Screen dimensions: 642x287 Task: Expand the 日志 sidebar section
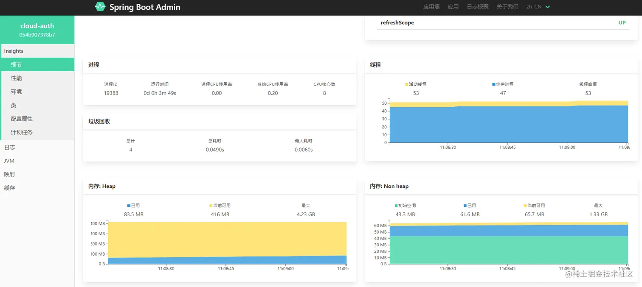(37, 147)
